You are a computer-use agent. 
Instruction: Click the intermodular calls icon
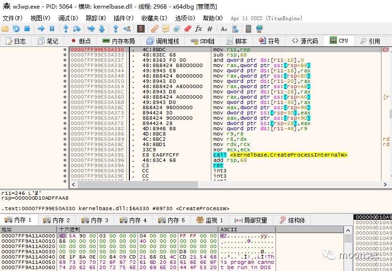[235, 29]
